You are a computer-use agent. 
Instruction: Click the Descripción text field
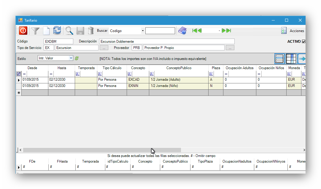tap(166, 42)
